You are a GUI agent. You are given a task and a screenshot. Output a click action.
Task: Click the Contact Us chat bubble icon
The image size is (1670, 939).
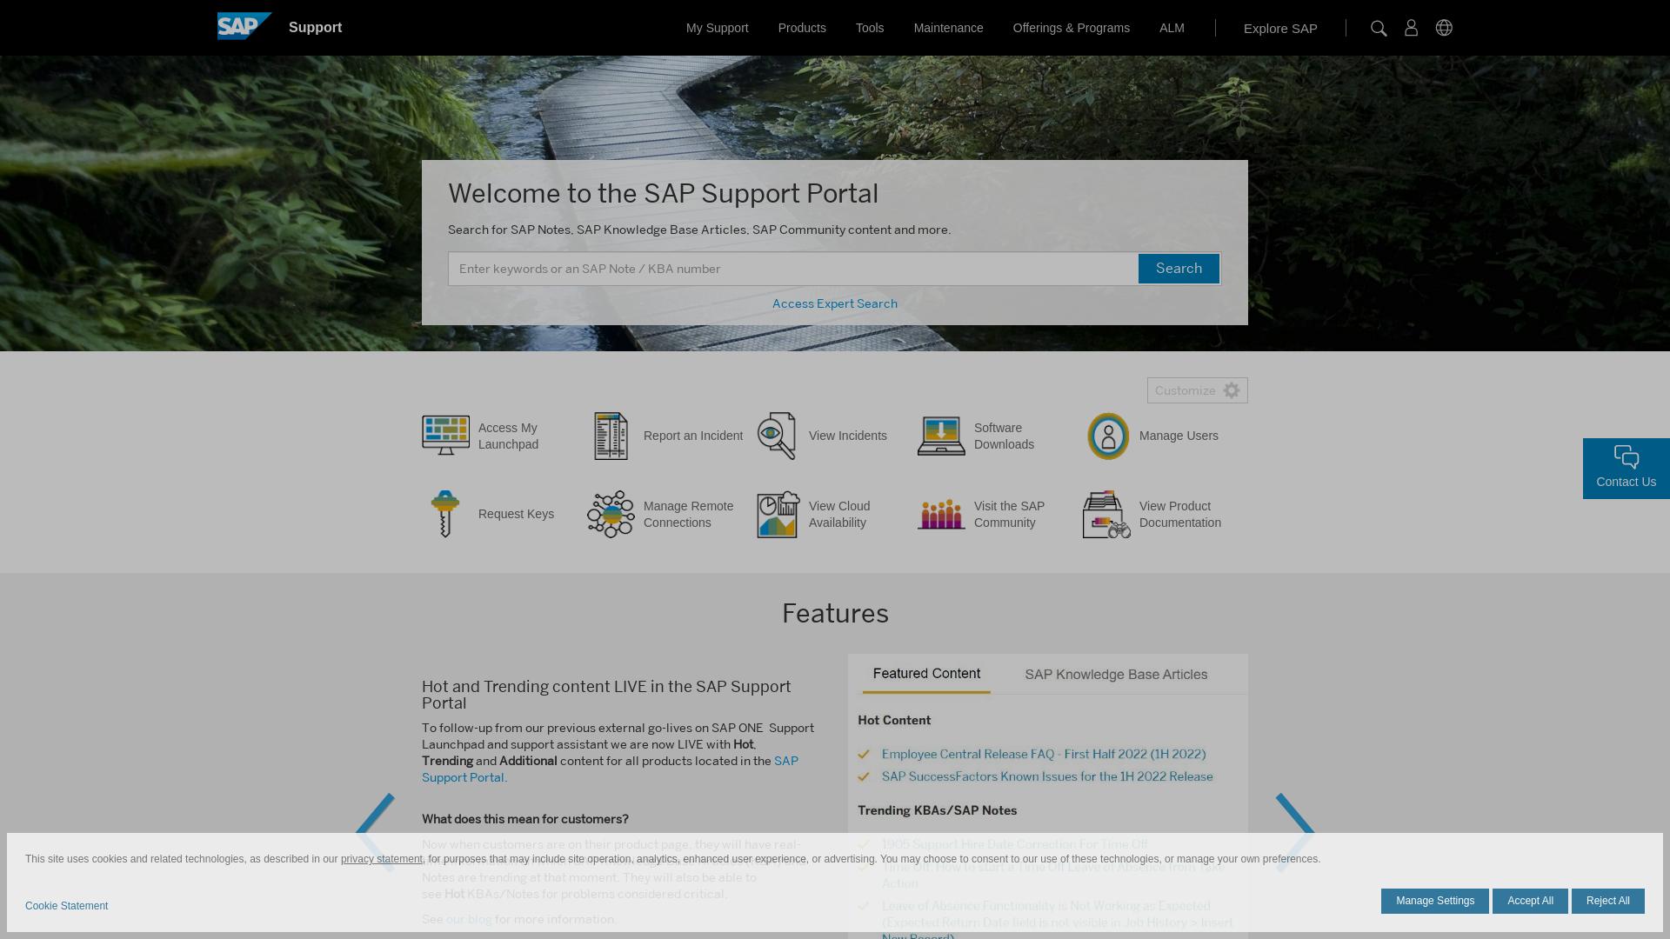[x=1627, y=456]
